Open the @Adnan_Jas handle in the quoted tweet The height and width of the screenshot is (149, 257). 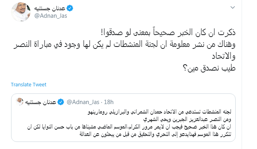point(83,102)
